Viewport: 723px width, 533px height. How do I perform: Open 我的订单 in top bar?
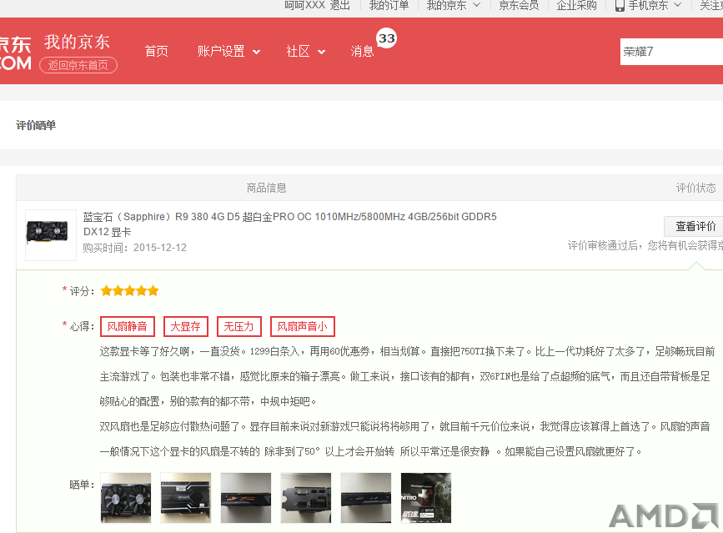[x=389, y=5]
